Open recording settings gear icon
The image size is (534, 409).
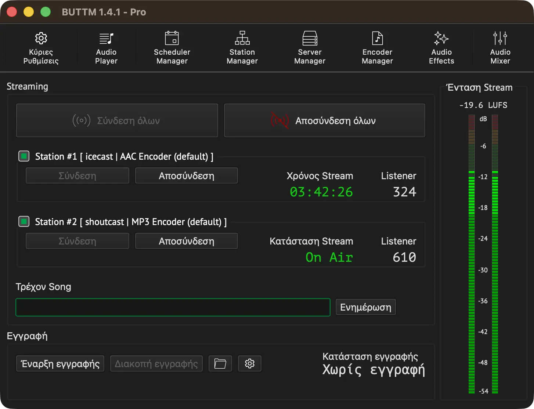click(x=250, y=363)
